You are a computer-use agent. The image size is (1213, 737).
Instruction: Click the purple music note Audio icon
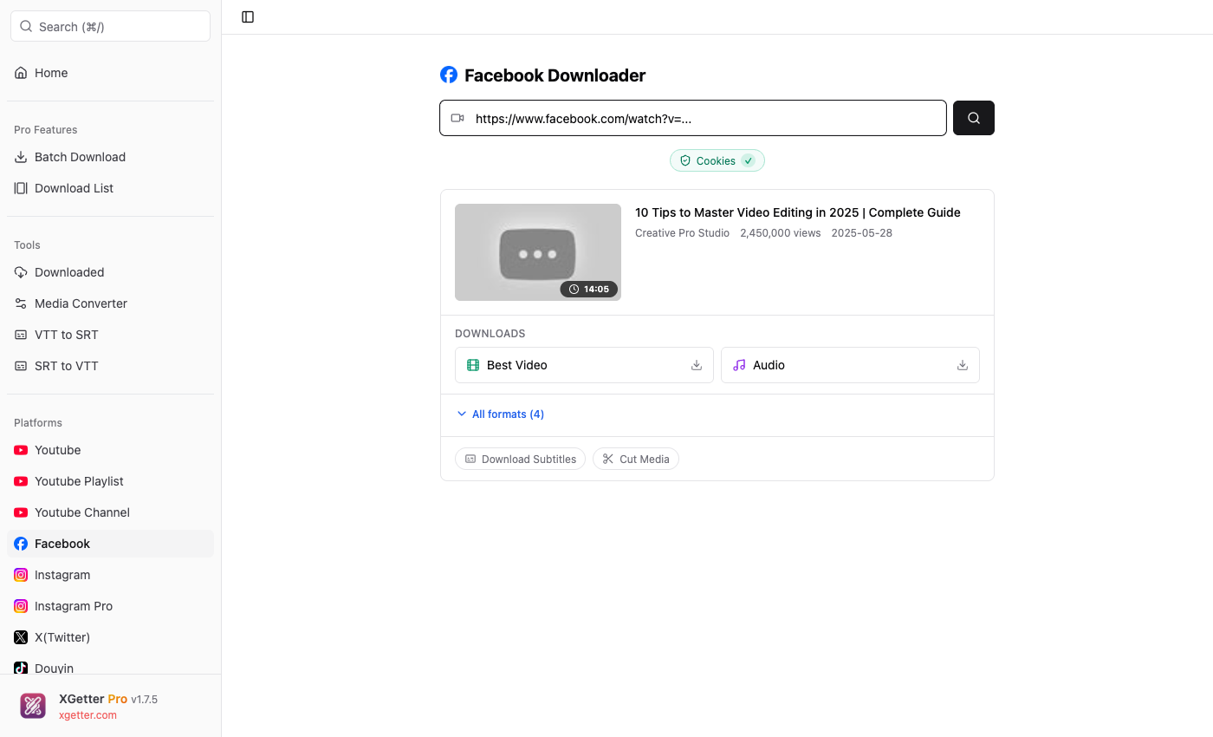point(739,365)
